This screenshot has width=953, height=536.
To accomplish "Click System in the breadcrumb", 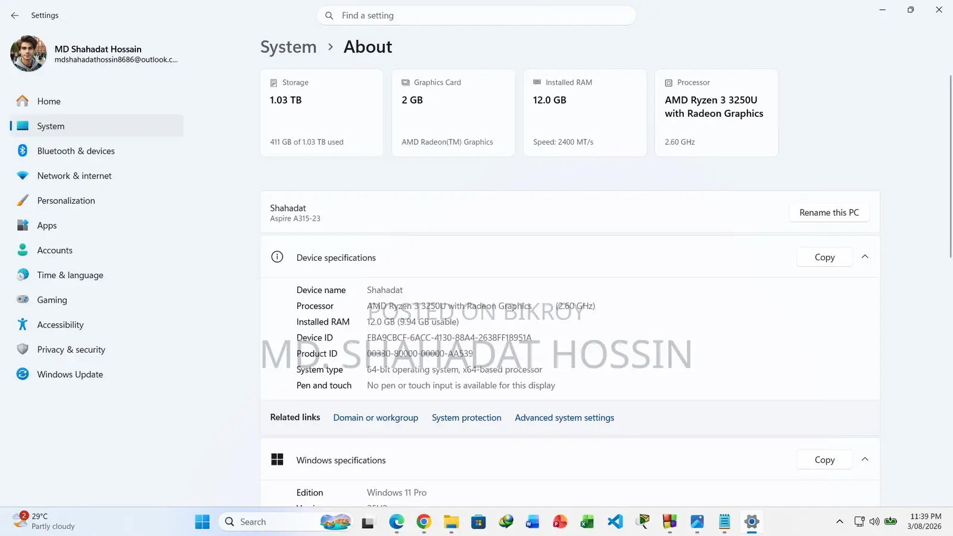I will (x=288, y=47).
